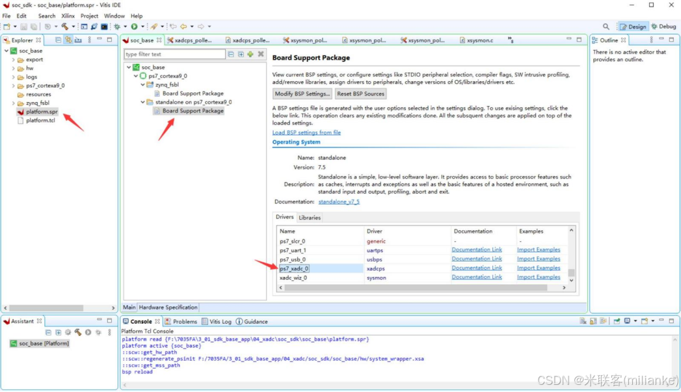Click Reset BSP Sources button
Viewport: 681px width, 392px height.
click(x=360, y=94)
